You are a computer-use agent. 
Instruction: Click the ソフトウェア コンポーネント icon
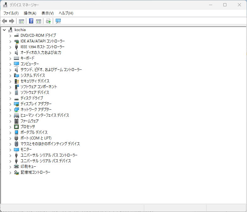(x=16, y=87)
